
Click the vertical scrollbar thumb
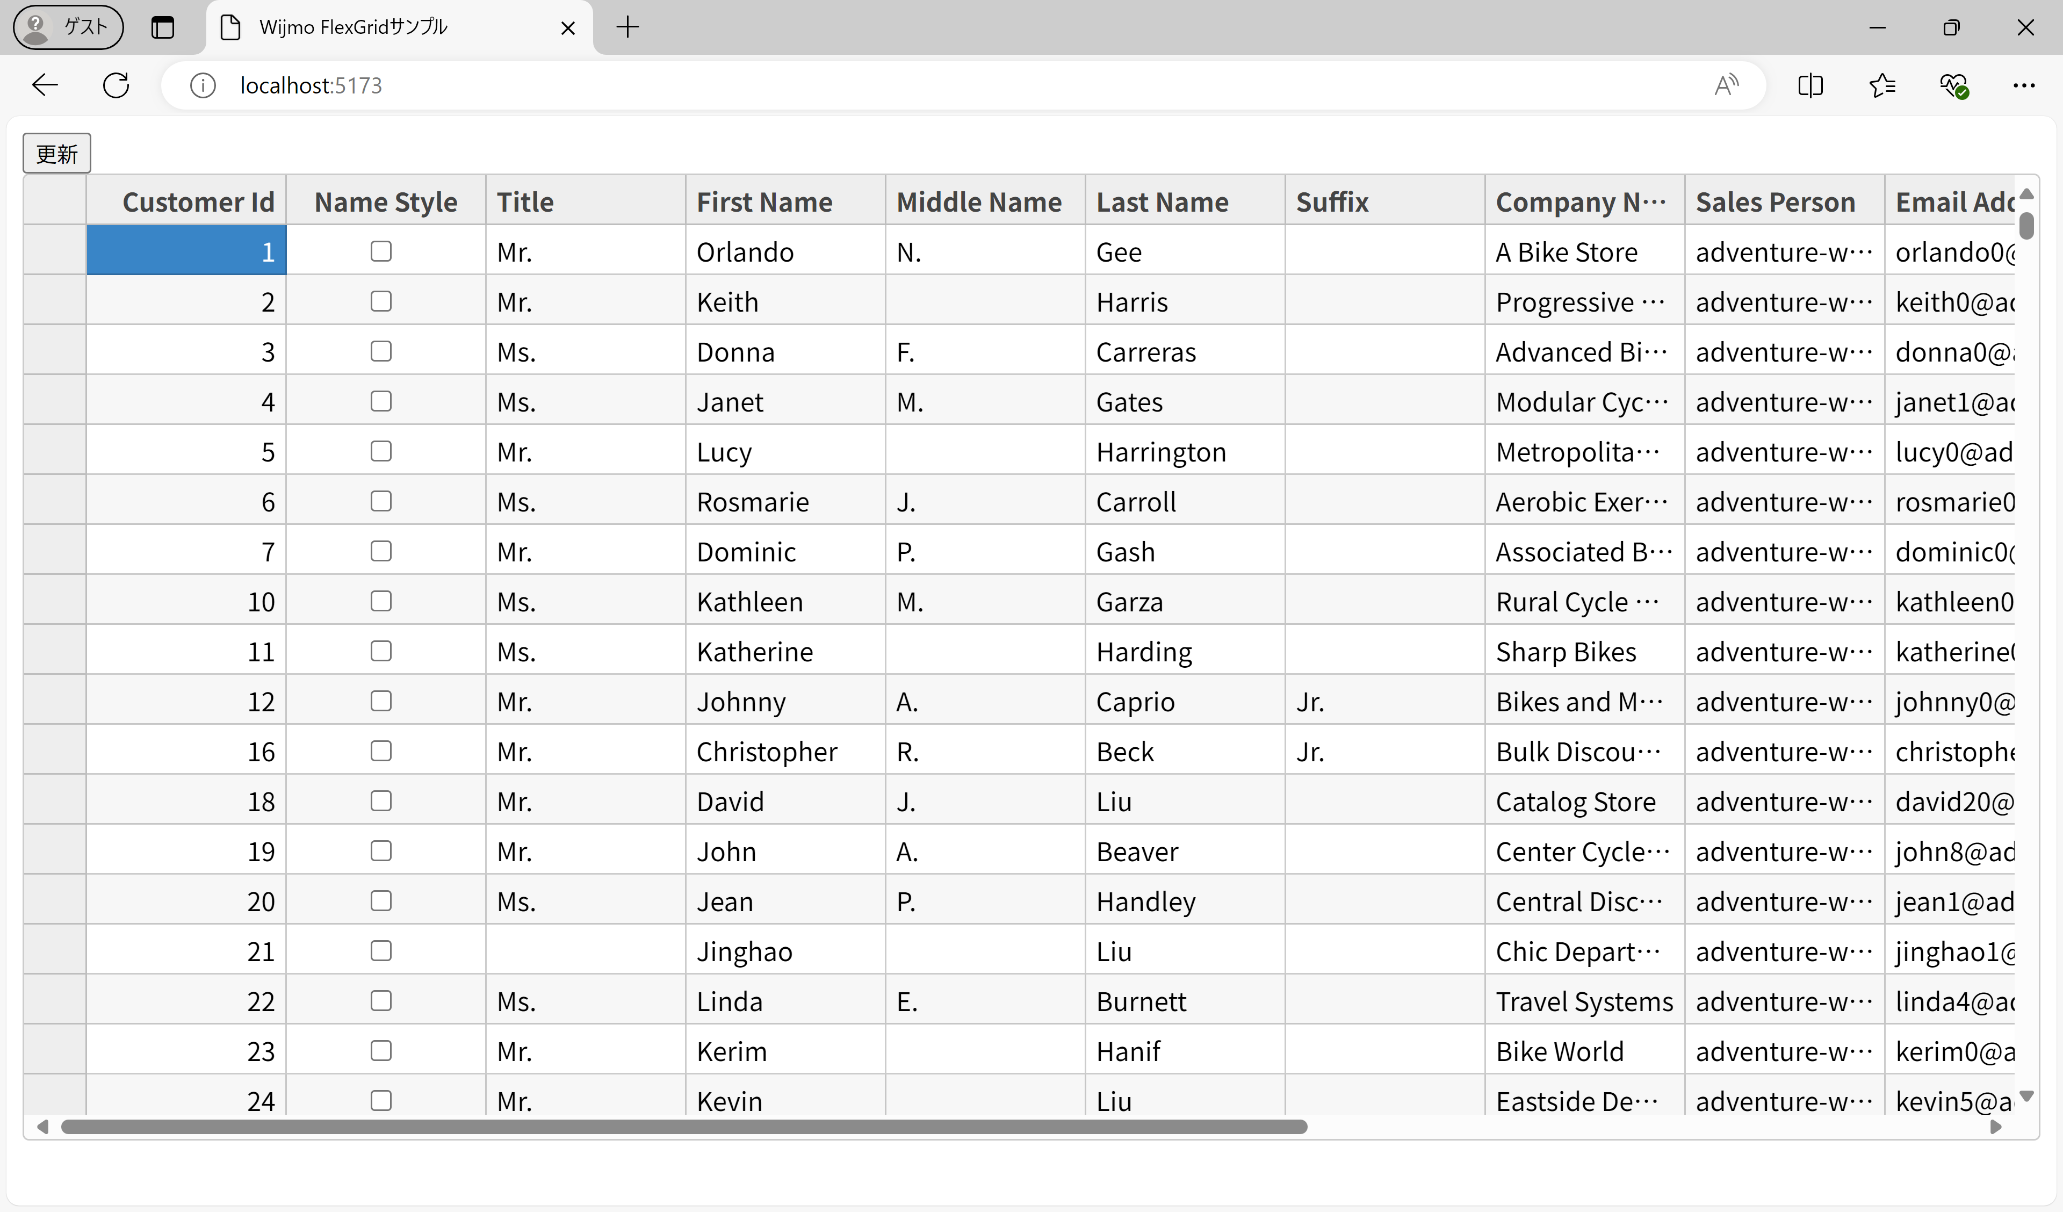(2027, 225)
